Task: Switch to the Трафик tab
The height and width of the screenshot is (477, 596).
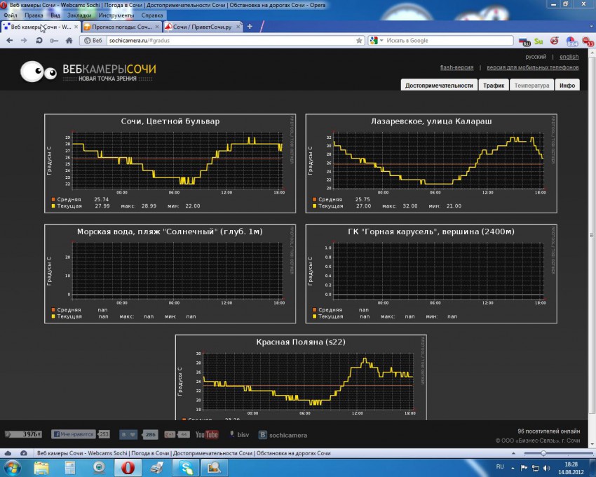Action: click(494, 85)
